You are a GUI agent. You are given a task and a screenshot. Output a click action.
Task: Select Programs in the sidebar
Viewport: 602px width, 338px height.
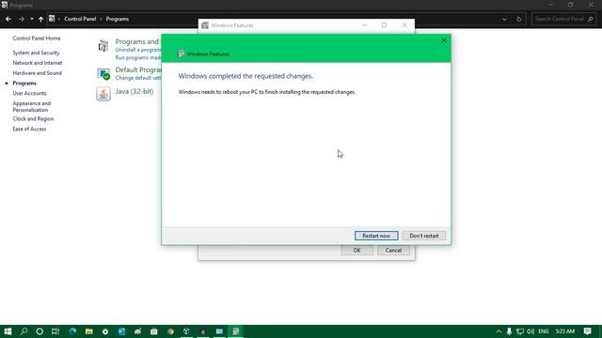coord(24,84)
